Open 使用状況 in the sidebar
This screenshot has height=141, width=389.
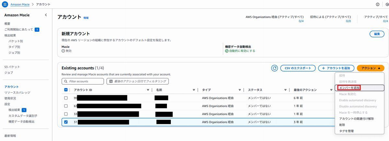tap(10, 98)
